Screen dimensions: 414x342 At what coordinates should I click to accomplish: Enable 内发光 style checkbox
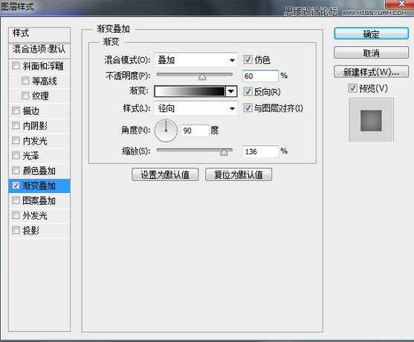click(x=16, y=141)
